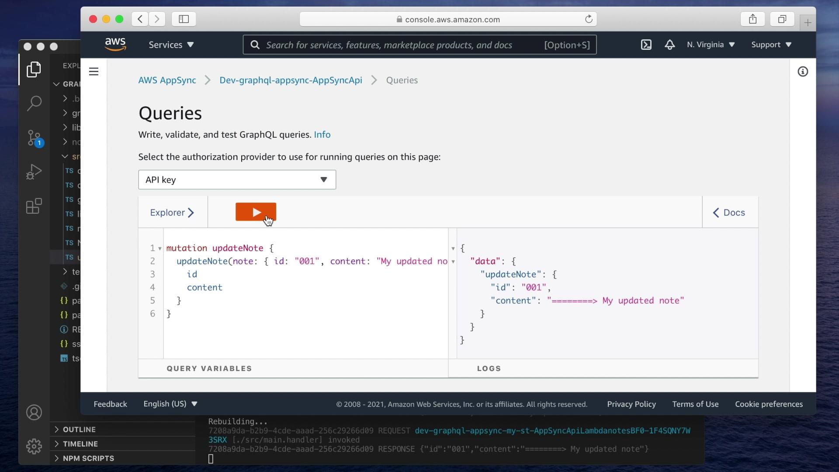Click the Info link beside description
This screenshot has width=839, height=472.
pos(322,135)
